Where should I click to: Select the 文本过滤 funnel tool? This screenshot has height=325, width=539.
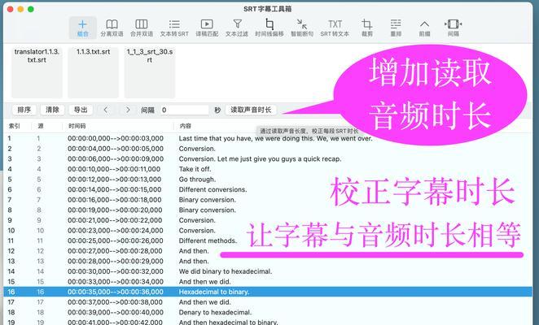pos(237,28)
